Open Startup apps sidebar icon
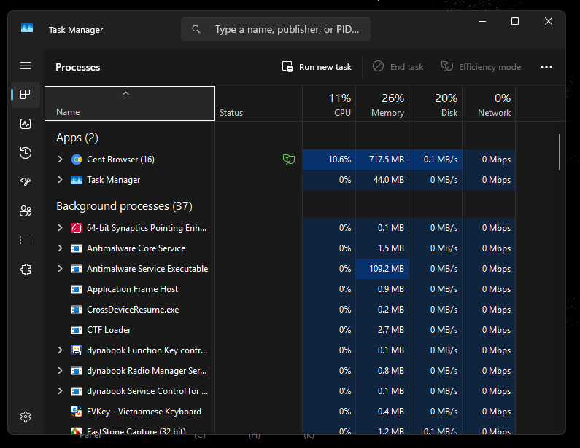The width and height of the screenshot is (580, 448). [26, 181]
